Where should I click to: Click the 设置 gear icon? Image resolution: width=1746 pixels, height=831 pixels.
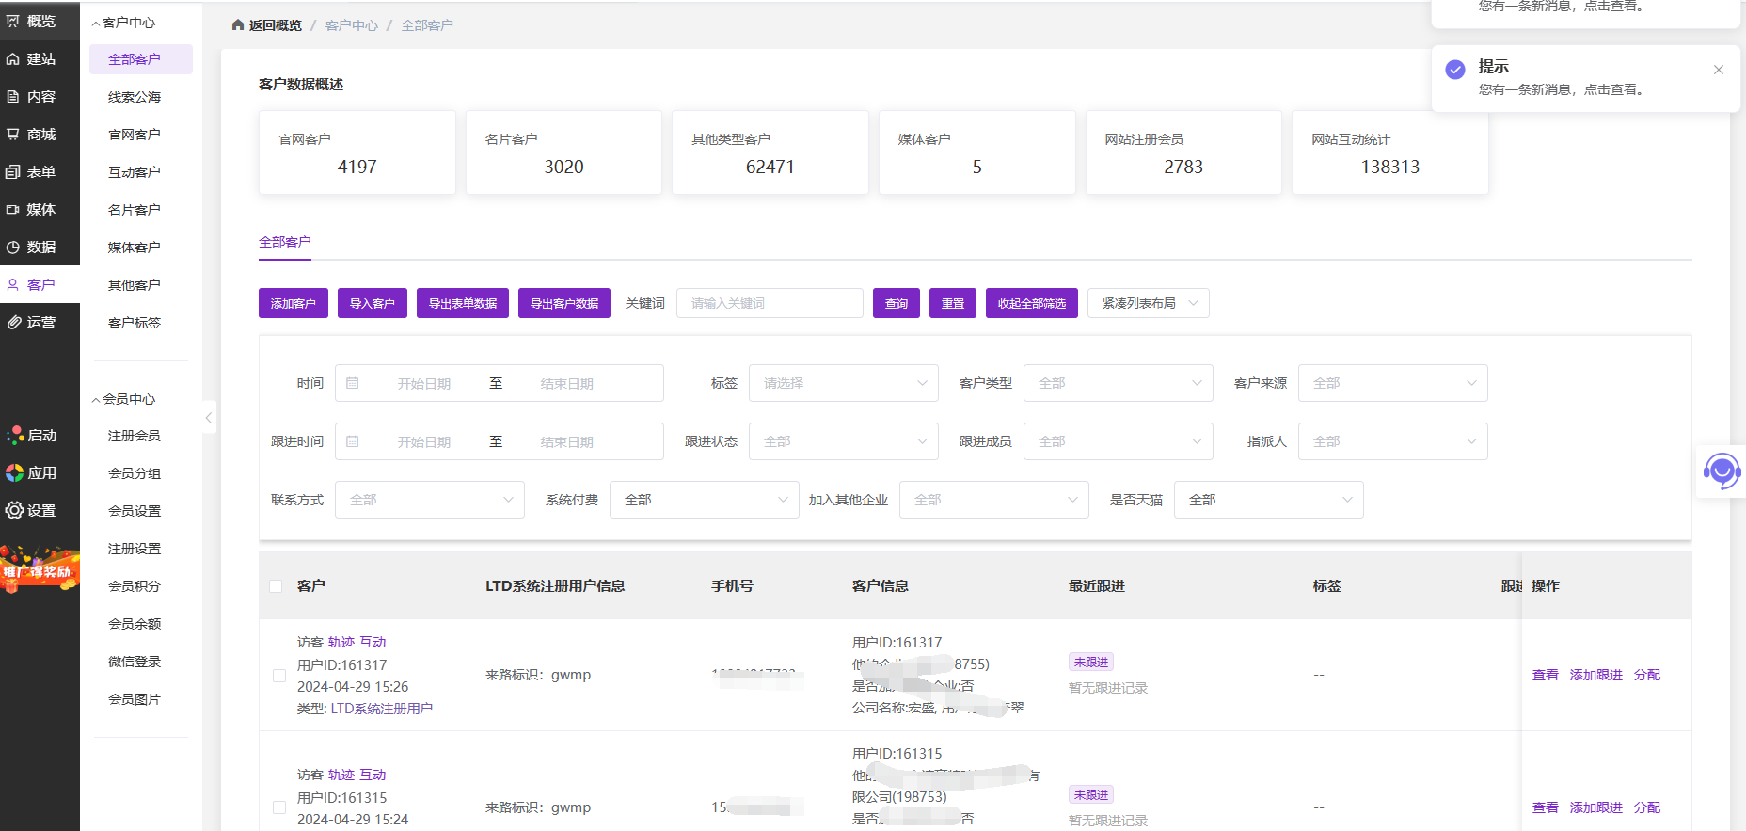tap(14, 511)
